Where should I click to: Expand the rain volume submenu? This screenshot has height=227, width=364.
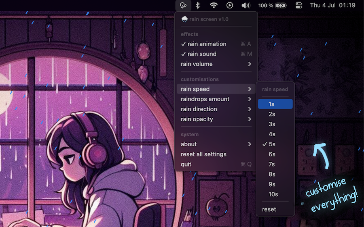pyautogui.click(x=216, y=64)
